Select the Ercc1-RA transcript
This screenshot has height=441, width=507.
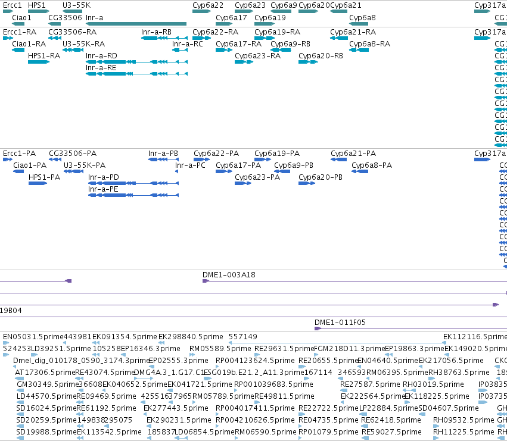(x=8, y=38)
